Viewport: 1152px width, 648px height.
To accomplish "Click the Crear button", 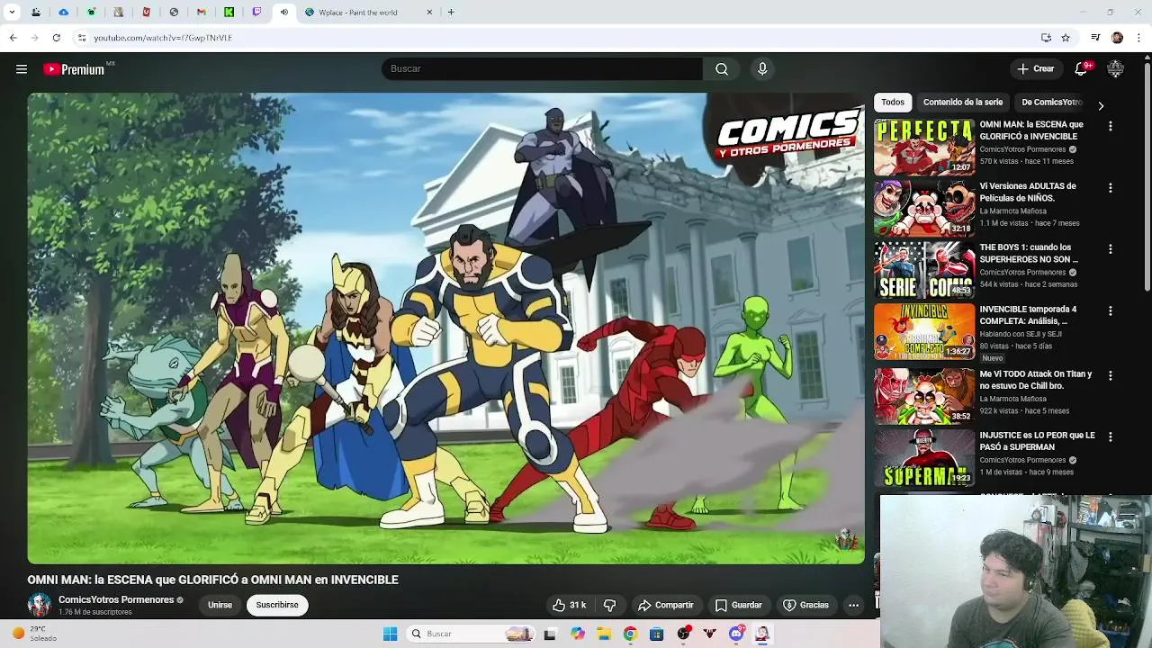I will tap(1035, 69).
